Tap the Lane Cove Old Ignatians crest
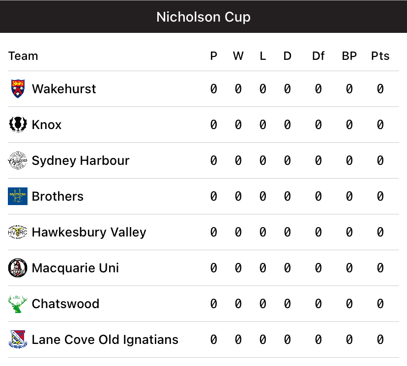407x366 pixels. pos(18,340)
